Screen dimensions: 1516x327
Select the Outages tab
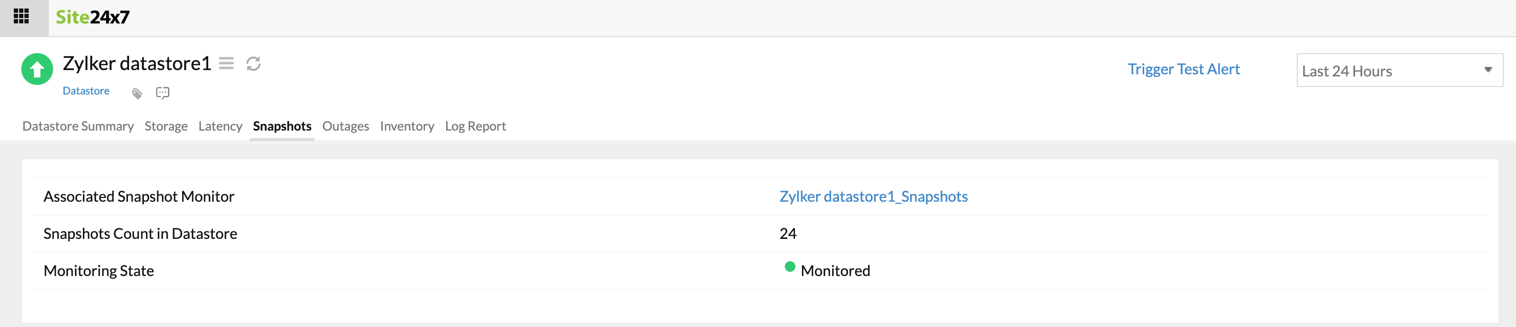click(345, 126)
